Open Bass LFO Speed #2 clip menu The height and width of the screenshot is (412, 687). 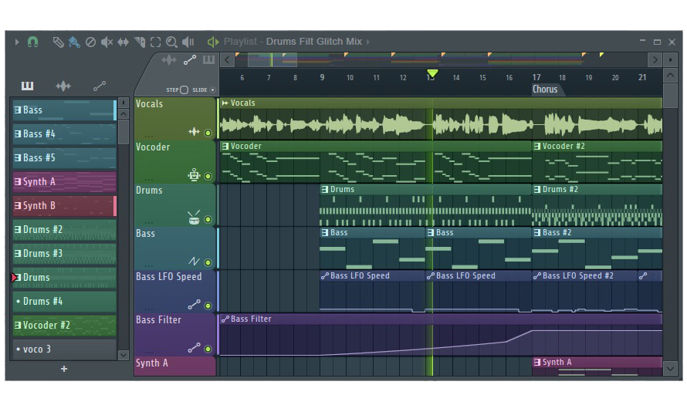[x=537, y=276]
